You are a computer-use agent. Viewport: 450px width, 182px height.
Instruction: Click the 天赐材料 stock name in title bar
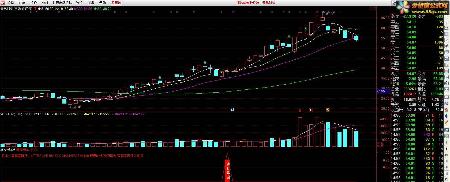coord(269,3)
